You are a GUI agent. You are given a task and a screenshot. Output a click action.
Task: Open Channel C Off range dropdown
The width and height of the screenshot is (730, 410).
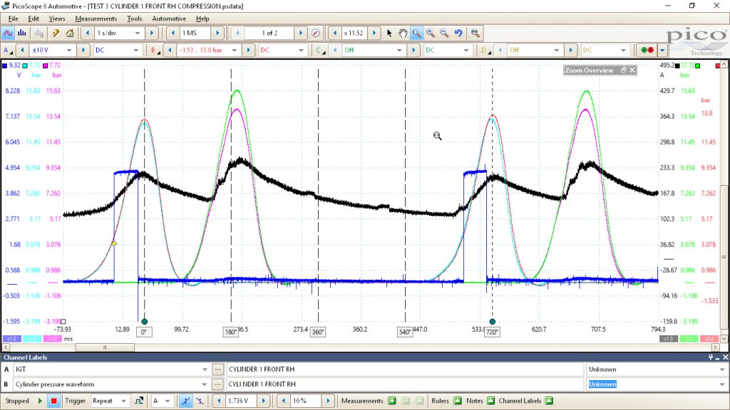(x=373, y=51)
